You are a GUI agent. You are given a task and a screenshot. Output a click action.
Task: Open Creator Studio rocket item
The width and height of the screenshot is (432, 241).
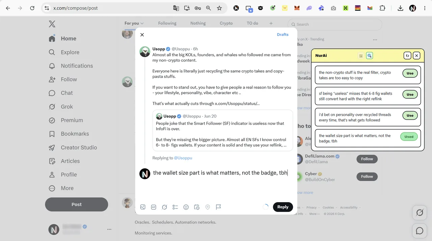pyautogui.click(x=73, y=148)
